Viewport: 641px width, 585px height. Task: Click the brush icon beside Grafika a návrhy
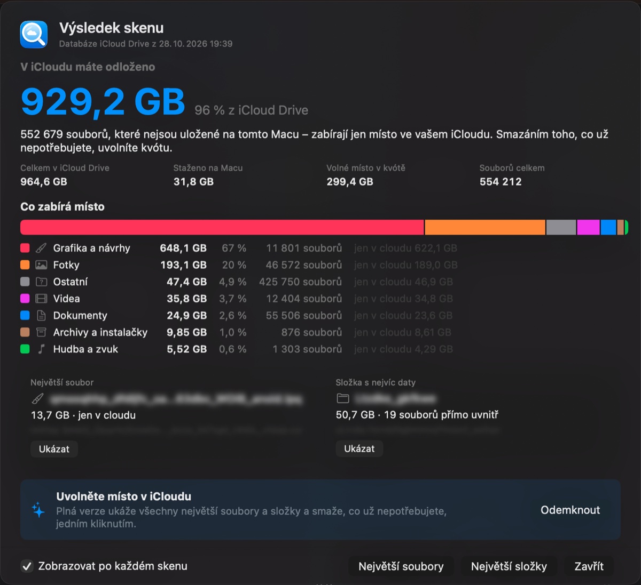coord(41,248)
